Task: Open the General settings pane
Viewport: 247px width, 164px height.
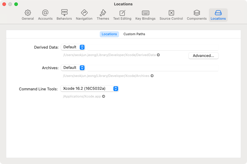Action: 28,15
